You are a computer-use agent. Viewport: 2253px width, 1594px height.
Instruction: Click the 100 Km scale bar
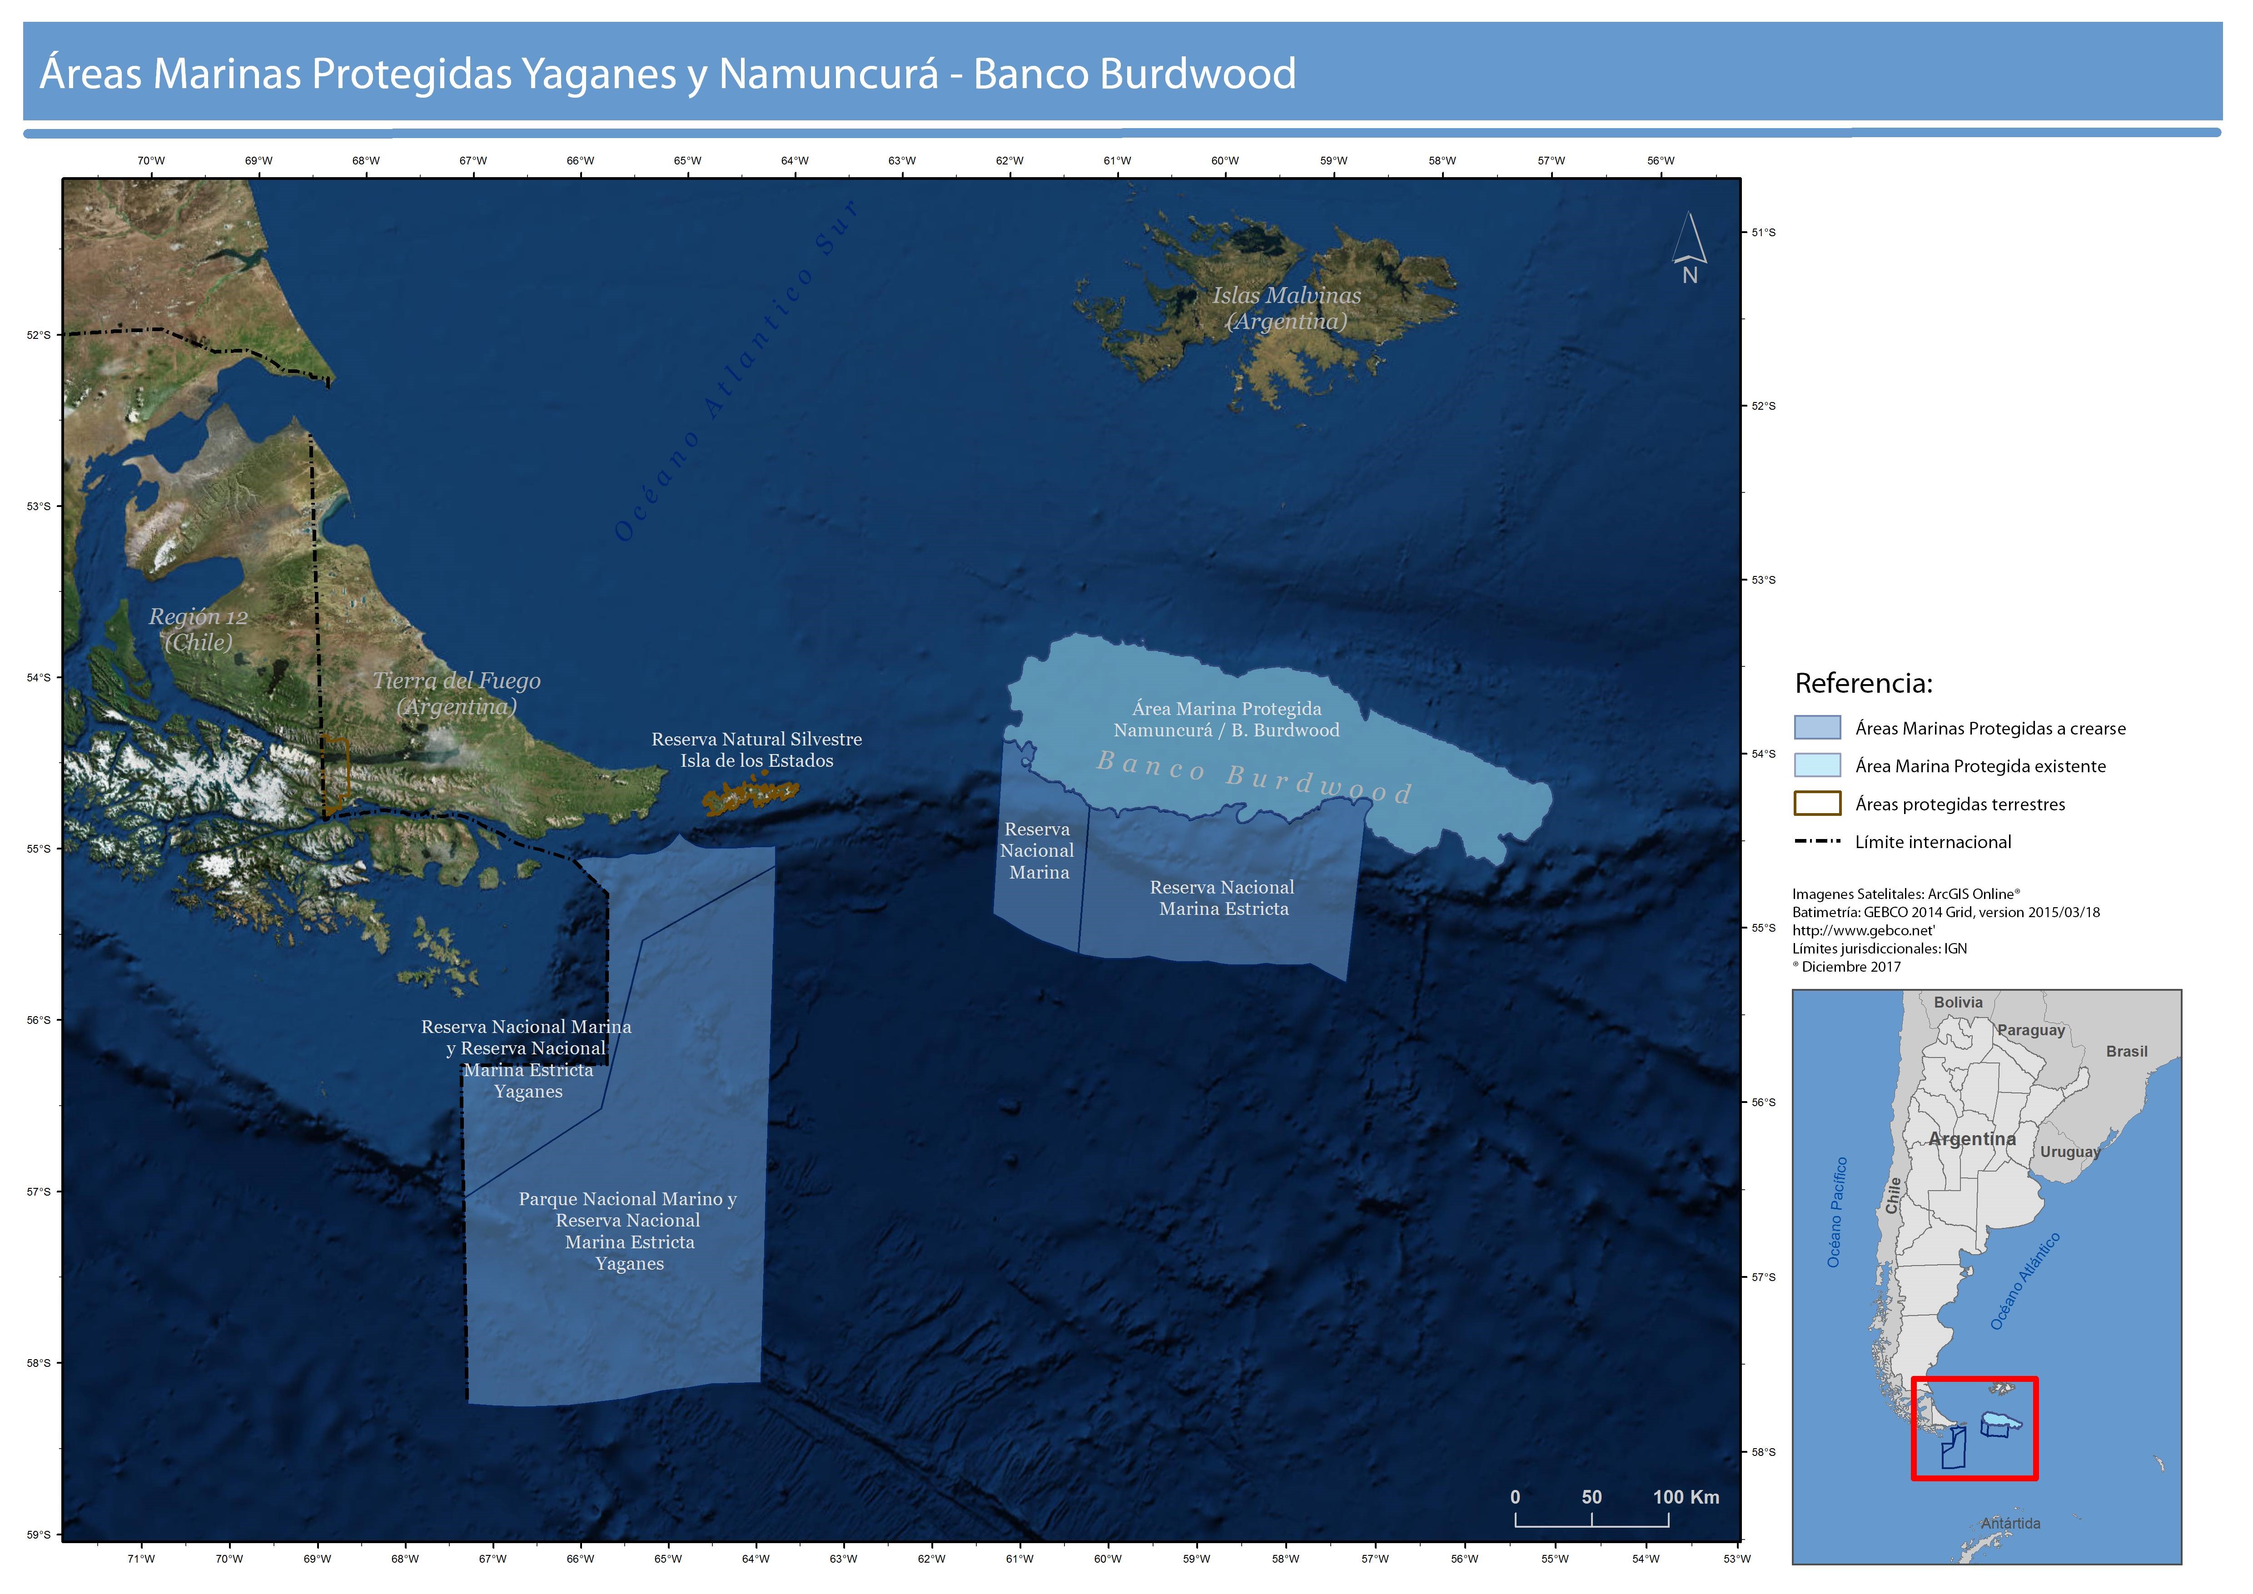(1592, 1522)
